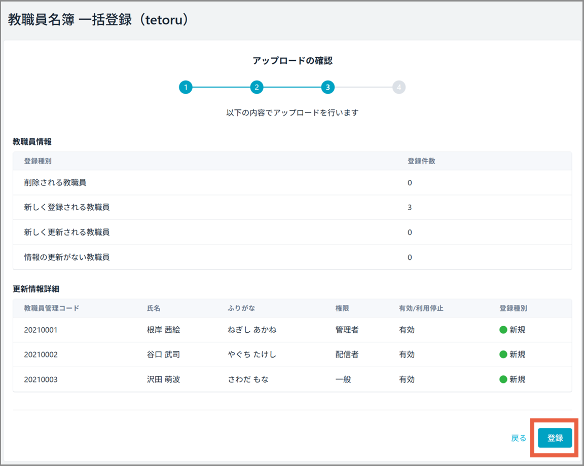Click green 新規 status dot for 沢田 萌波
Image resolution: width=584 pixels, height=466 pixels.
coord(503,379)
